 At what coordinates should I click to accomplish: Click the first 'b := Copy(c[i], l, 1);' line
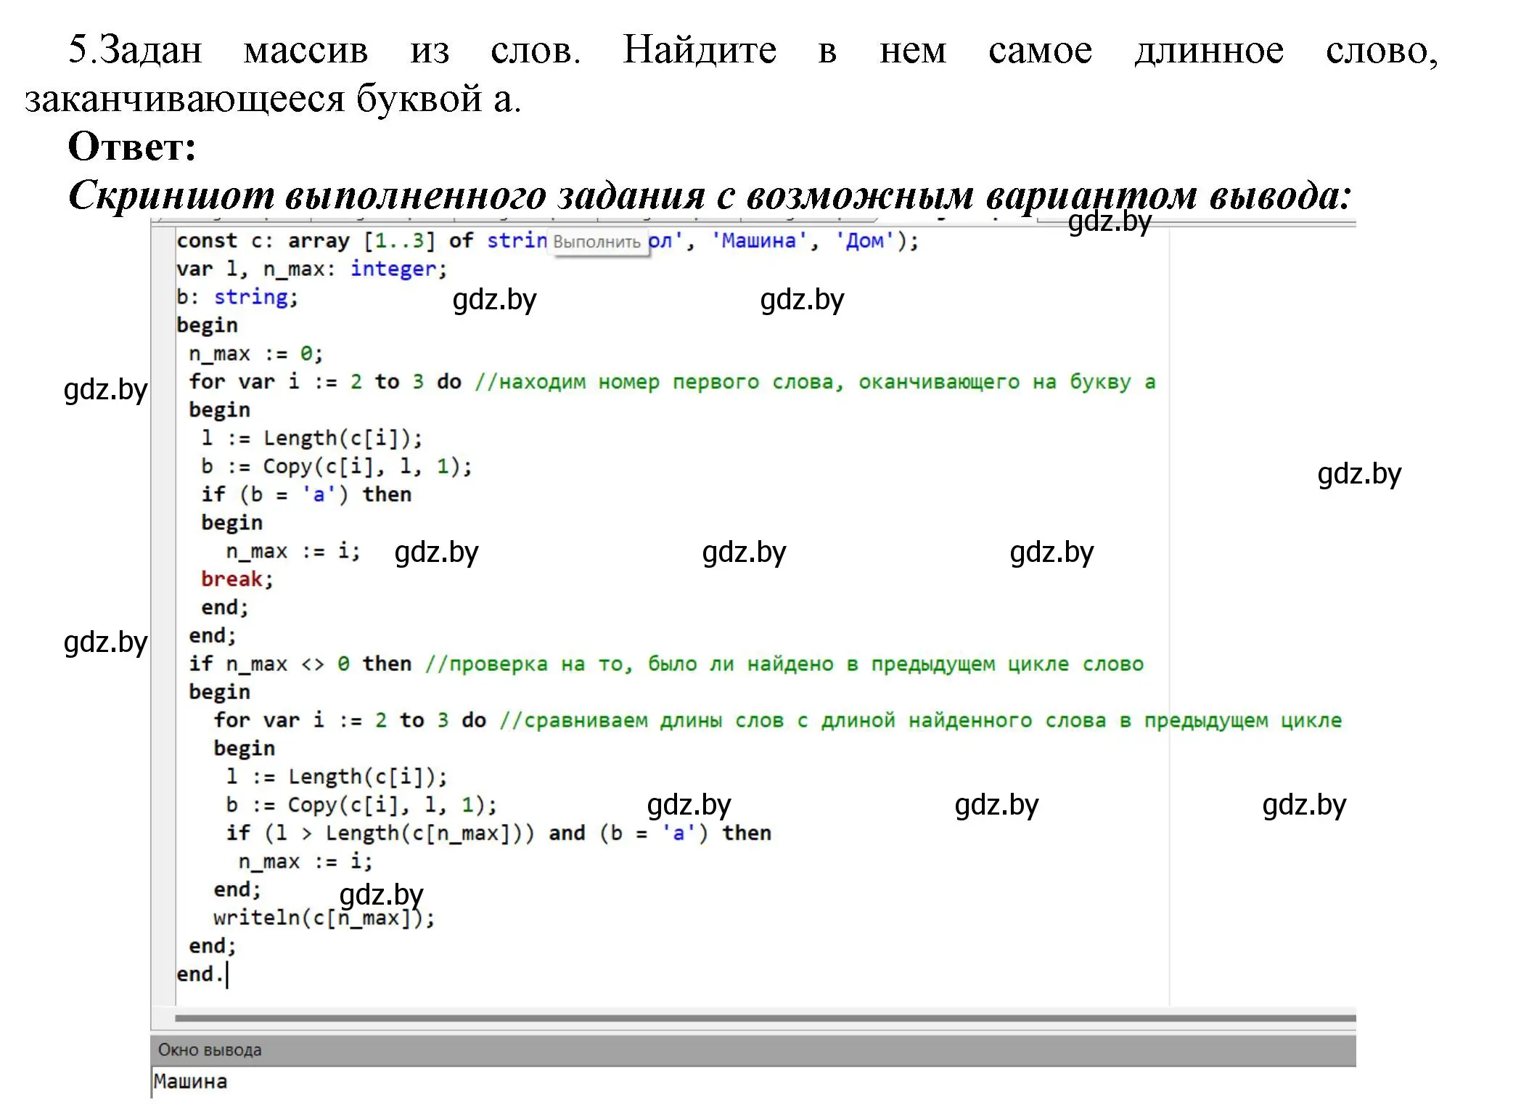click(337, 466)
